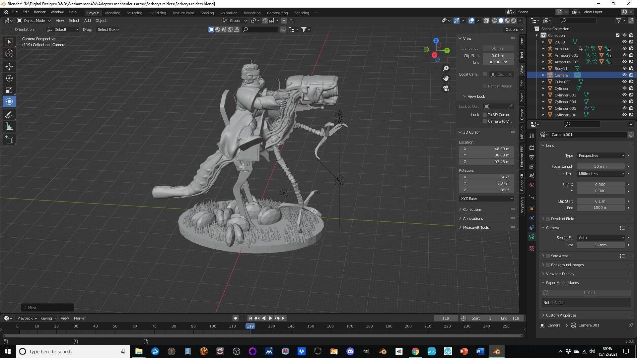Open Output properties tab icon
Screen dimensions: 637x358
532,157
